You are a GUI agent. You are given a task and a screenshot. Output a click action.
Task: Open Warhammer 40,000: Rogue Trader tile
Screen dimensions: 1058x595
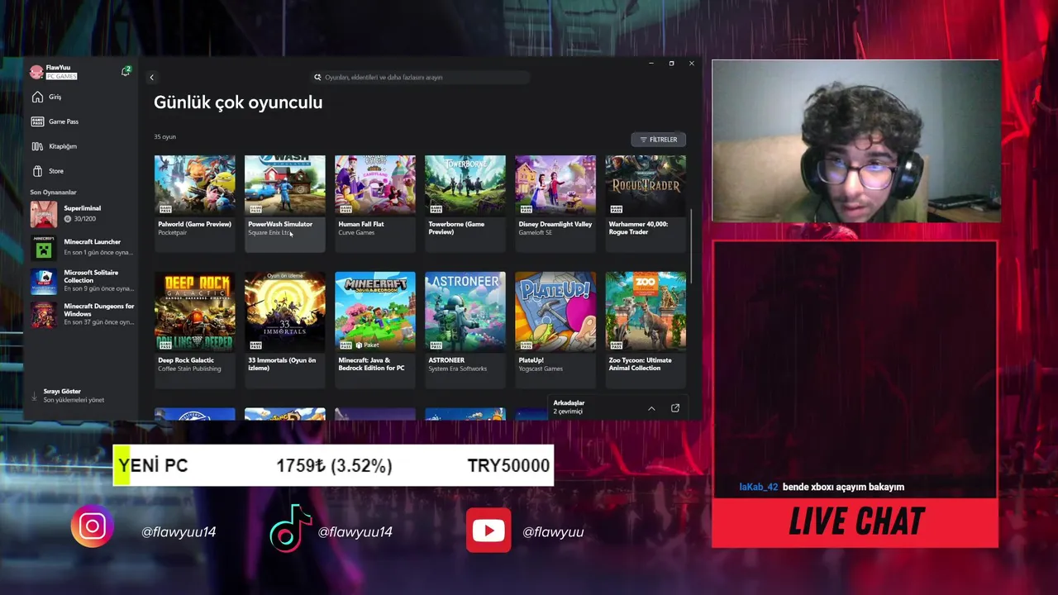pyautogui.click(x=646, y=202)
